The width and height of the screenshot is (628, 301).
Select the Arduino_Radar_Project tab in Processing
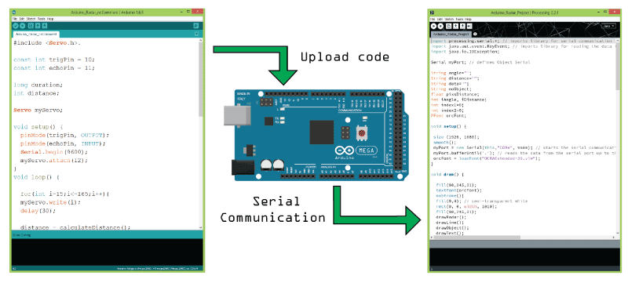tap(451, 34)
